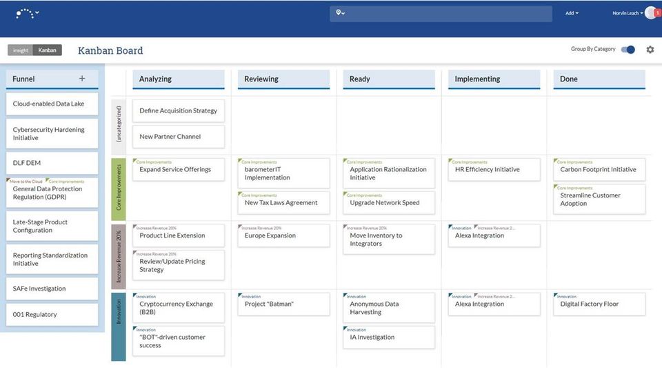This screenshot has height=368, width=662.
Task: Open Project "Batman" card
Action: click(x=283, y=304)
